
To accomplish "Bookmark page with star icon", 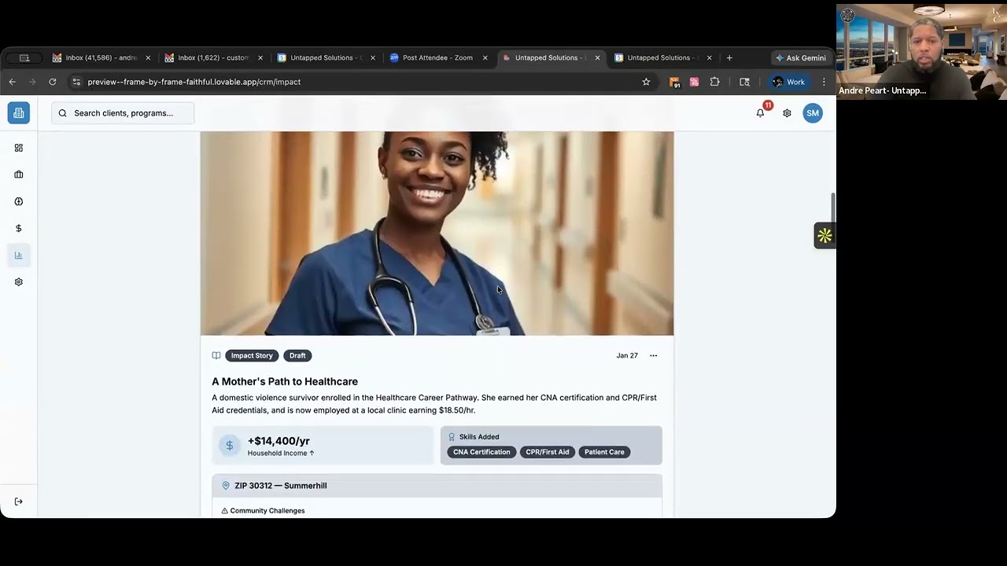I will 646,82.
